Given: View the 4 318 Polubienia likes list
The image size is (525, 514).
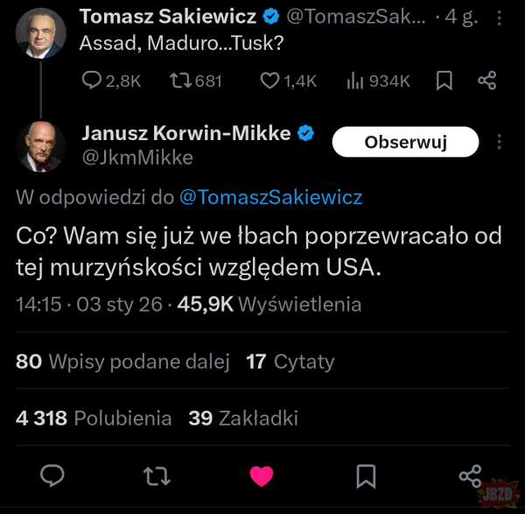Looking at the screenshot, I should (x=94, y=419).
